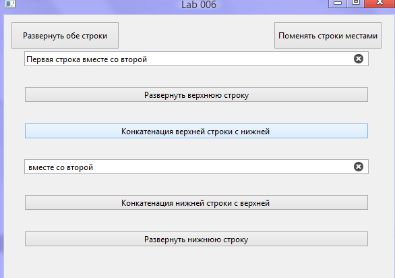Focus the upper text input field
This screenshot has width=395, height=278.
[196, 59]
